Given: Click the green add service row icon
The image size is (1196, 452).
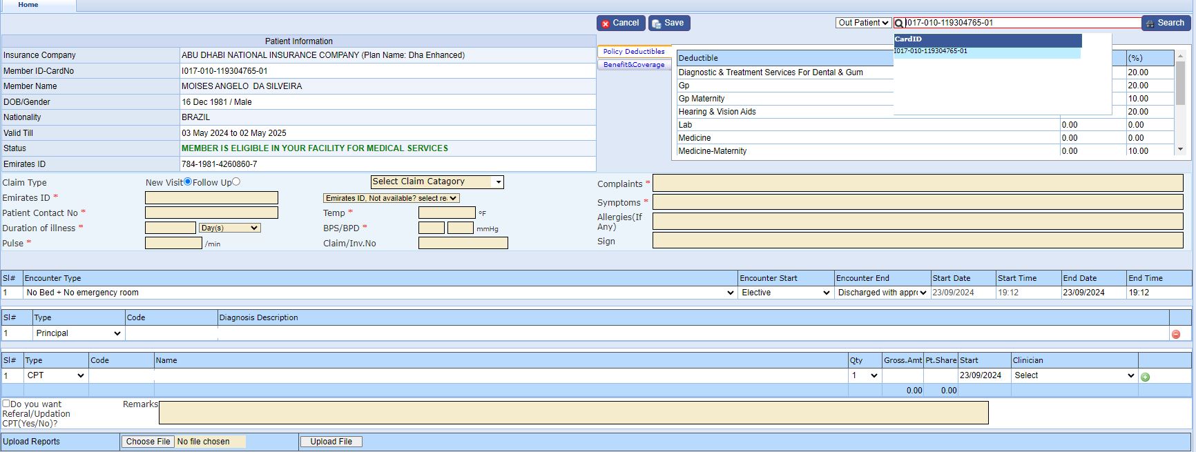Looking at the screenshot, I should (1145, 377).
